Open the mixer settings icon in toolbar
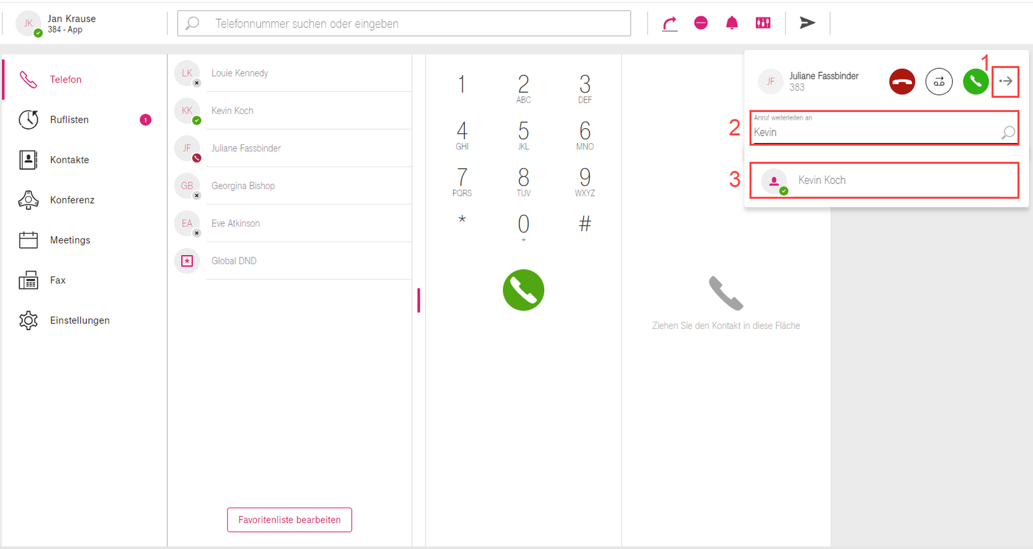Viewport: 1033px width, 549px height. point(763,23)
